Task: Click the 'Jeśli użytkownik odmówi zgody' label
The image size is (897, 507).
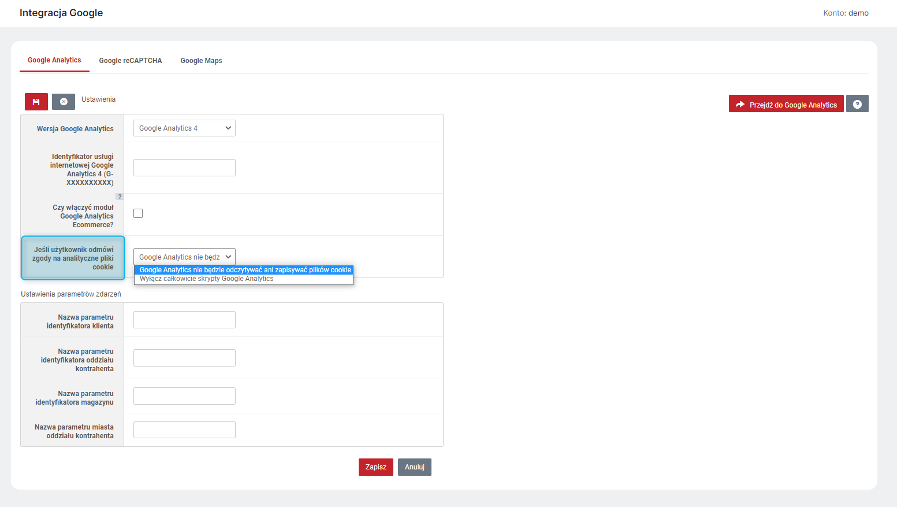Action: 73,258
